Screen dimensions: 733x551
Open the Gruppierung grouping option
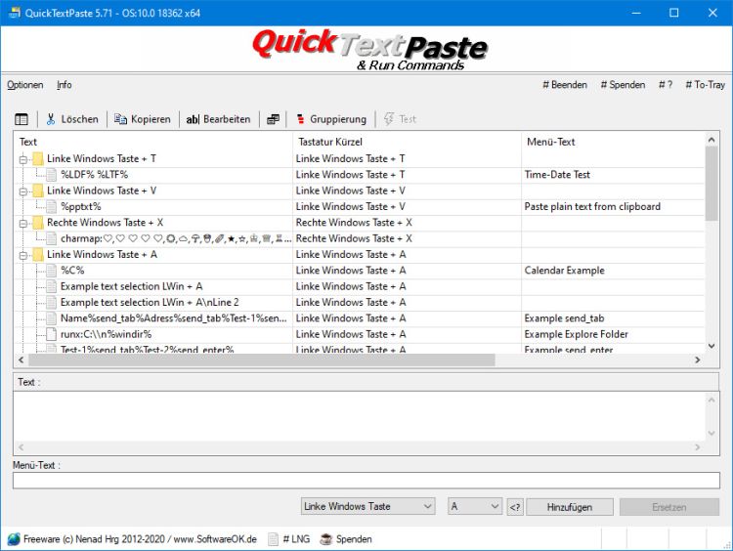(x=330, y=119)
